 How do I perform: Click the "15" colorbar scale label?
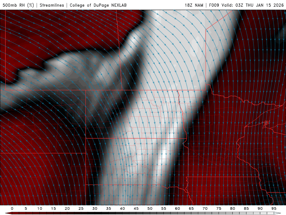[53, 209]
